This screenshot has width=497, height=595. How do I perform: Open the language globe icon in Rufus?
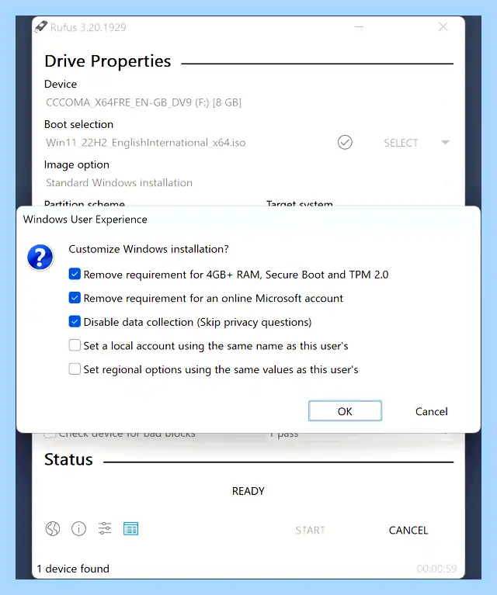[x=53, y=528]
